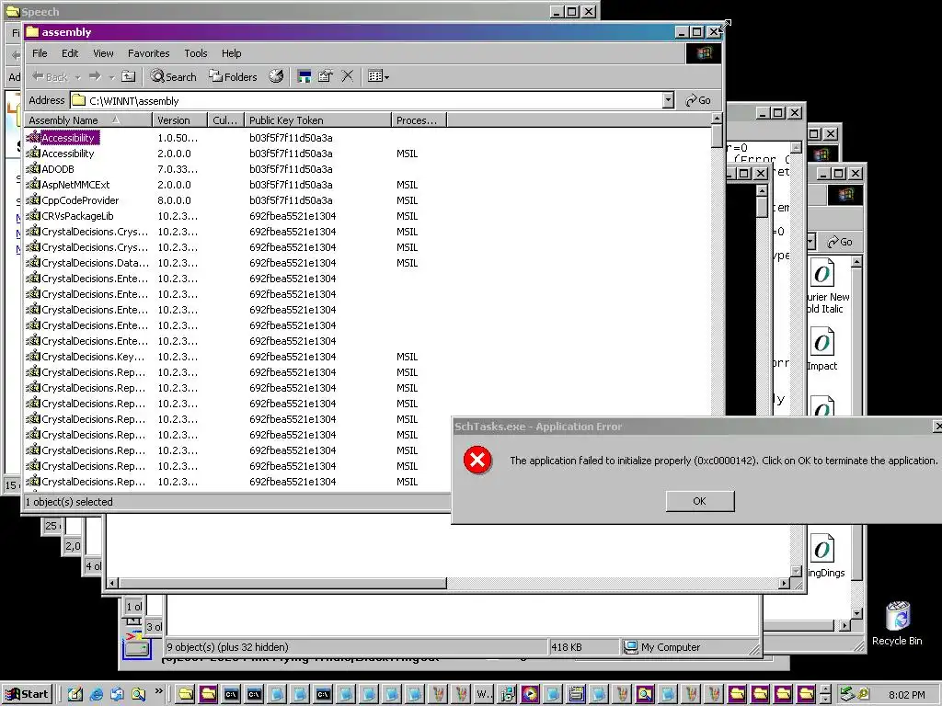Click right scroll arrow of background horizontal scrollbar
Image resolution: width=942 pixels, height=706 pixels.
tap(784, 583)
